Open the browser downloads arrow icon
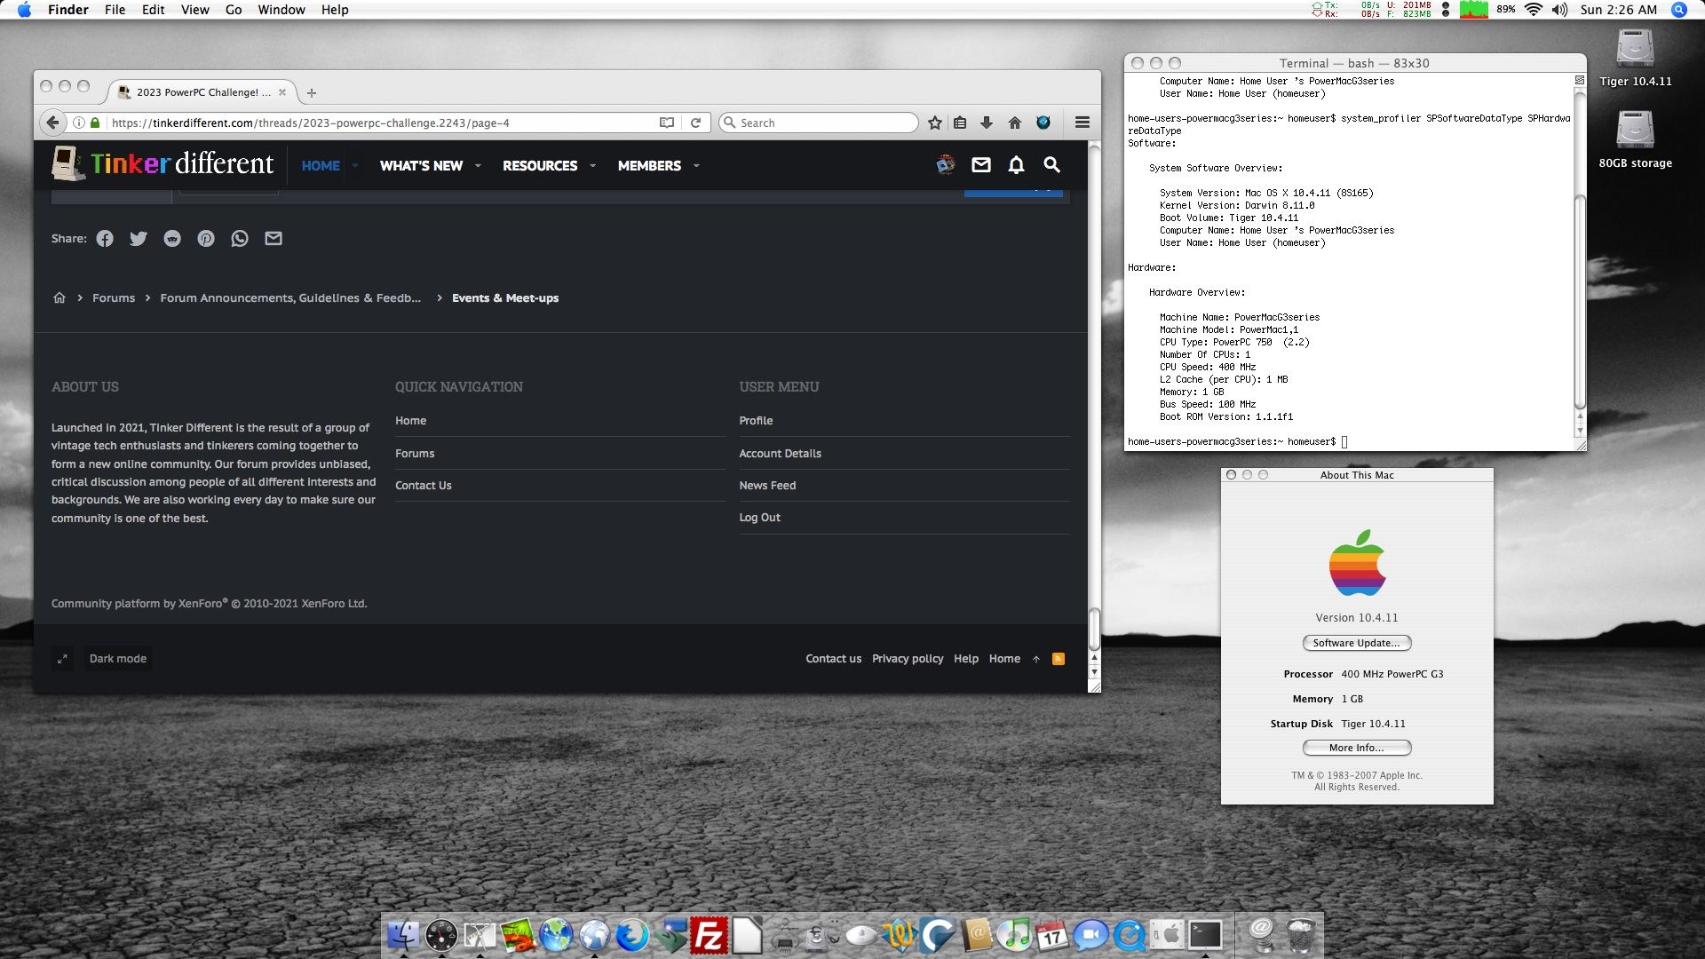The width and height of the screenshot is (1705, 959). 986,123
